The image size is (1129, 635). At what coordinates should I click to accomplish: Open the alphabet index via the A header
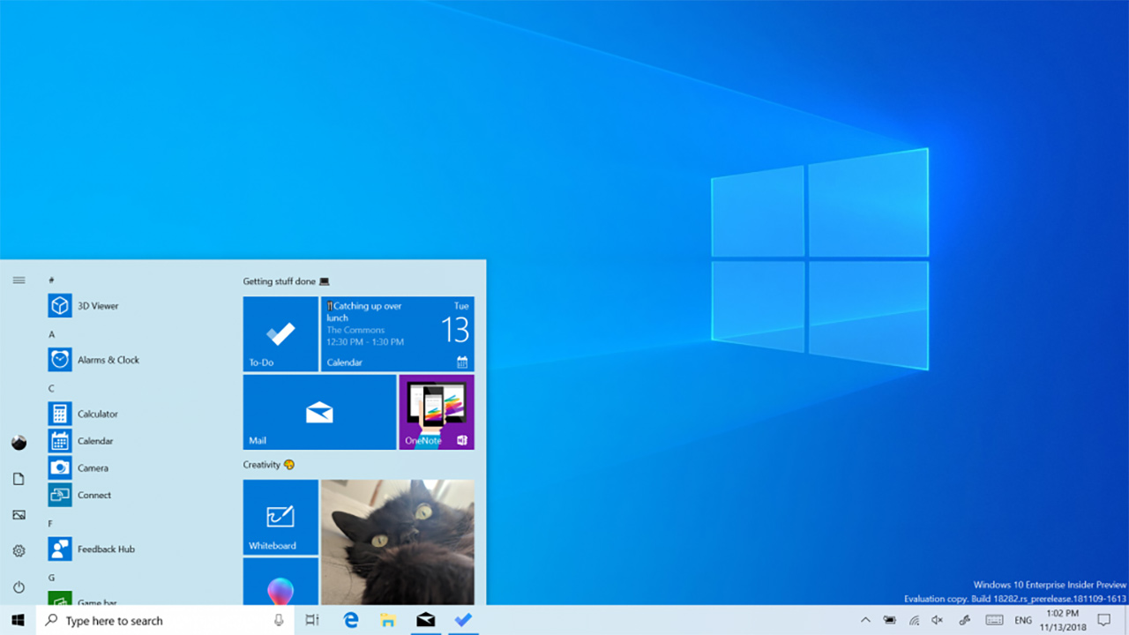51,333
